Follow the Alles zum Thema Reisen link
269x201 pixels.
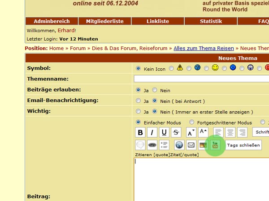coord(205,48)
